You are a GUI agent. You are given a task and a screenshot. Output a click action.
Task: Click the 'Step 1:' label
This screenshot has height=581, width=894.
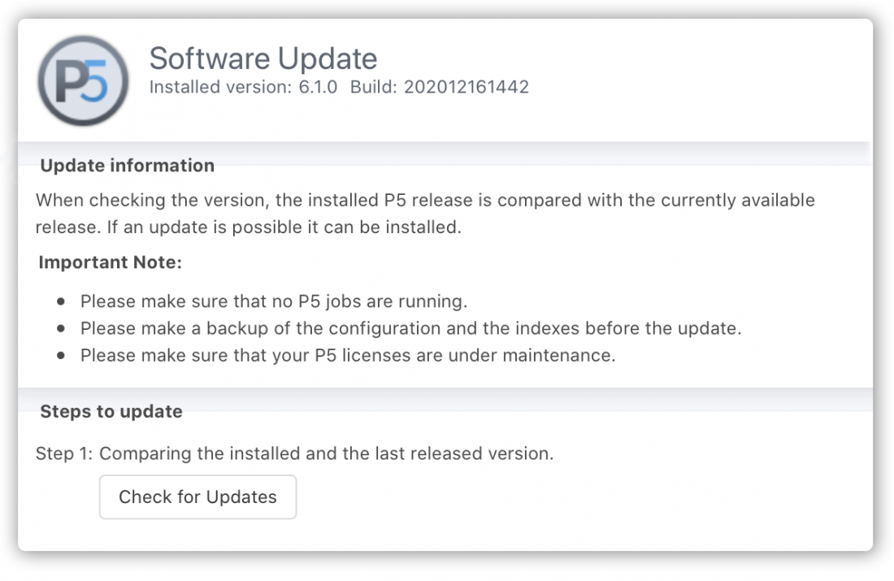(x=64, y=454)
